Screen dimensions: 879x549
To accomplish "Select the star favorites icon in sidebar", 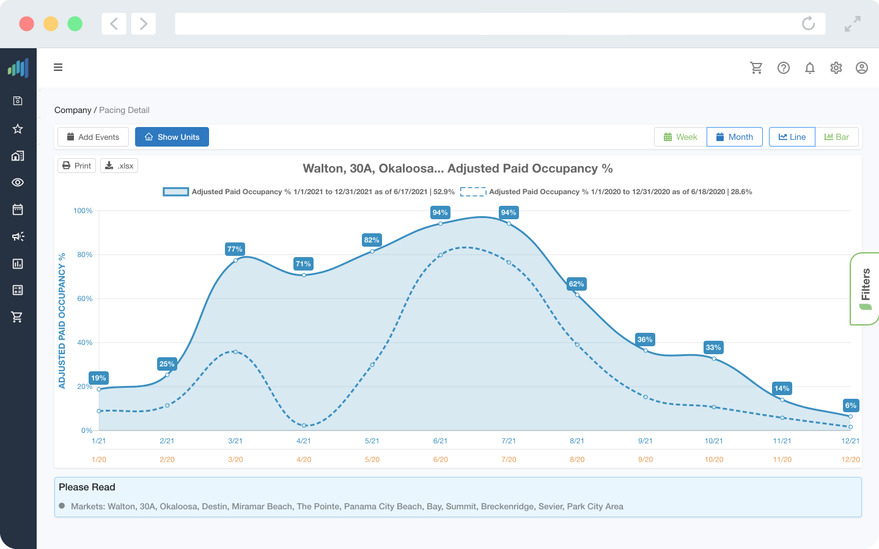I will pos(18,129).
